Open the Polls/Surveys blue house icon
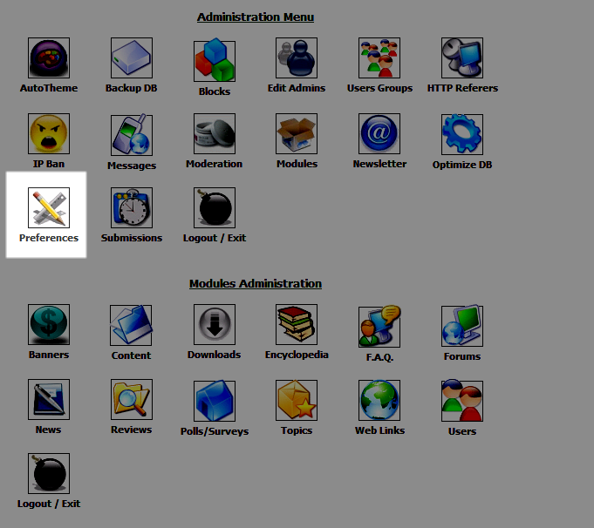Screen dimensions: 594x528 pos(215,401)
